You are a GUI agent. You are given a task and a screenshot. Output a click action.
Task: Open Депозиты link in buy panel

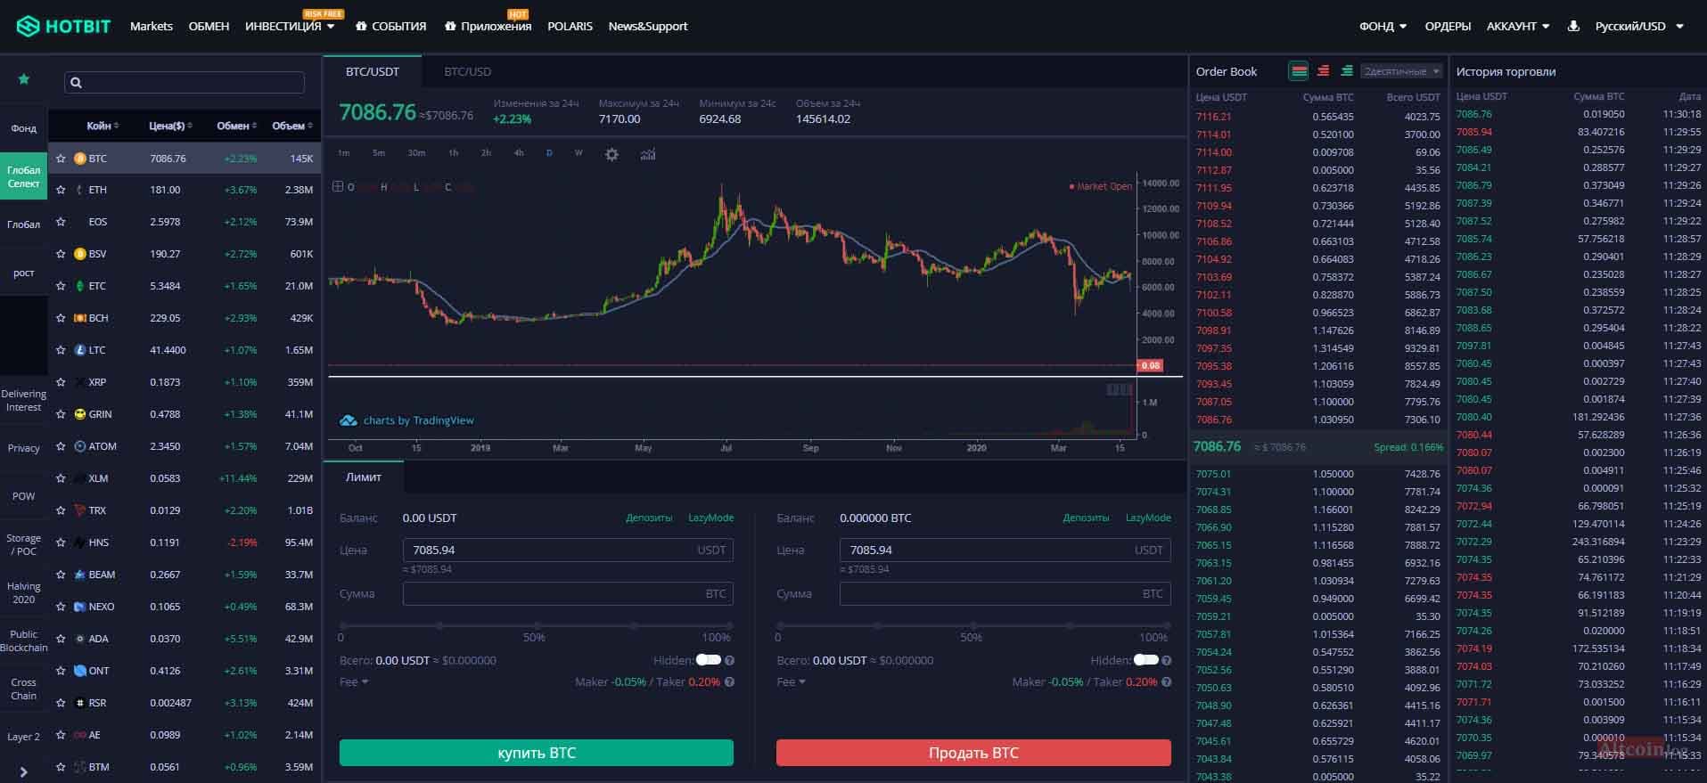(x=649, y=518)
